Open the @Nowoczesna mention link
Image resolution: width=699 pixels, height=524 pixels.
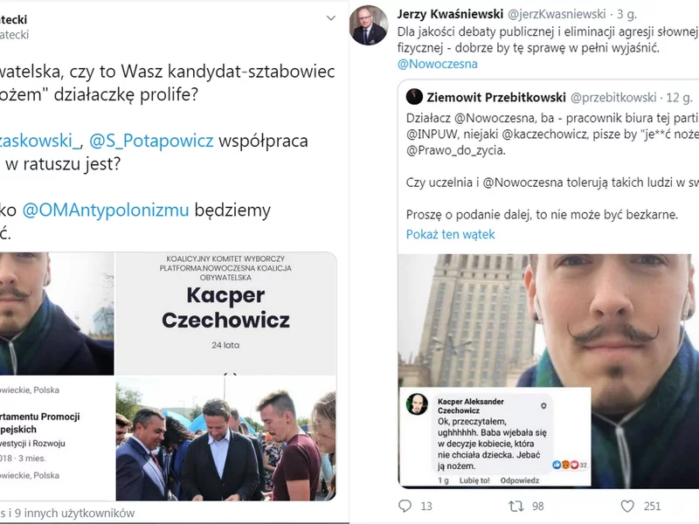(x=438, y=64)
